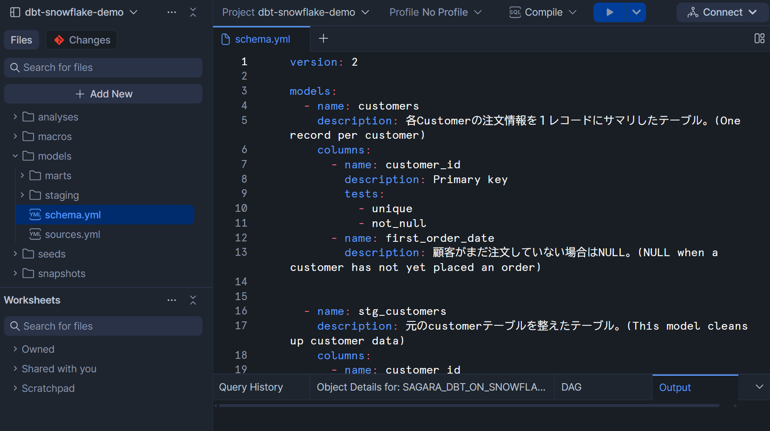The image size is (770, 431).
Task: Open the Worksheets more options menu
Action: click(x=172, y=300)
